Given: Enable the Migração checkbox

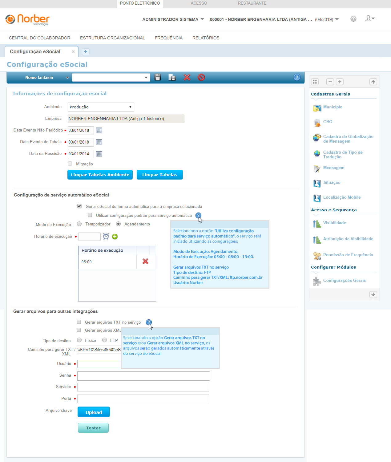Looking at the screenshot, I should tap(70, 164).
